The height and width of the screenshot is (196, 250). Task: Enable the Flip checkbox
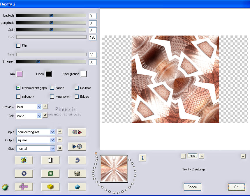18,45
